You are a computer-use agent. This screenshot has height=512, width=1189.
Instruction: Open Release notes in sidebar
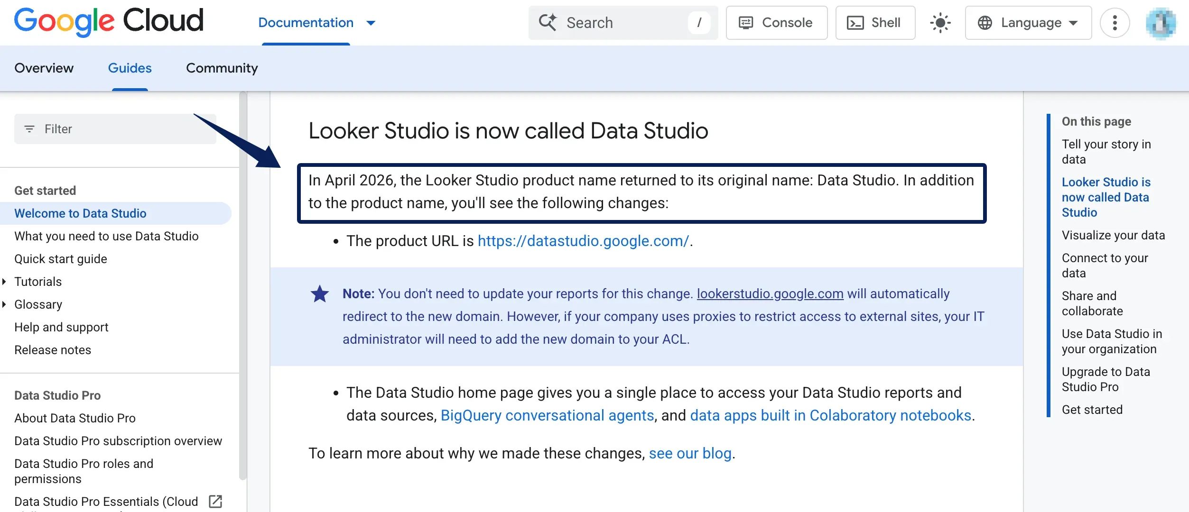pos(53,350)
